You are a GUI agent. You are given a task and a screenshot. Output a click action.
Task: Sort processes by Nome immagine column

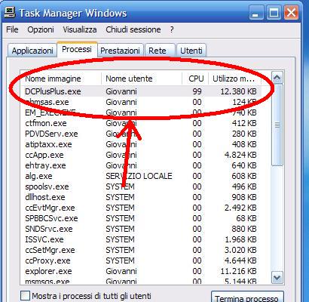[61, 79]
